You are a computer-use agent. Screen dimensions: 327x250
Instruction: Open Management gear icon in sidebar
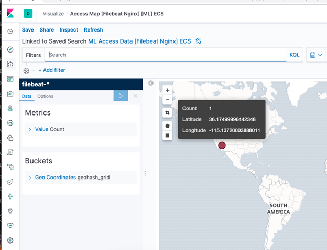click(x=10, y=241)
